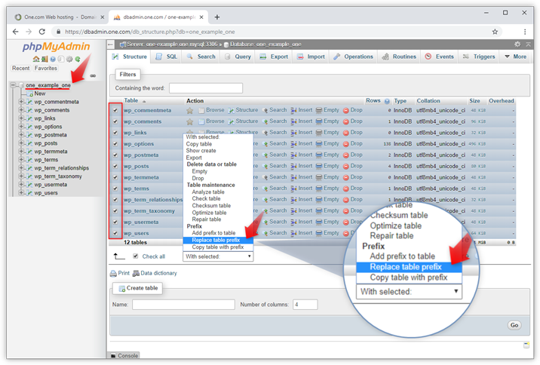The width and height of the screenshot is (540, 365).
Task: Switch to the SQL tab
Action: [x=167, y=57]
